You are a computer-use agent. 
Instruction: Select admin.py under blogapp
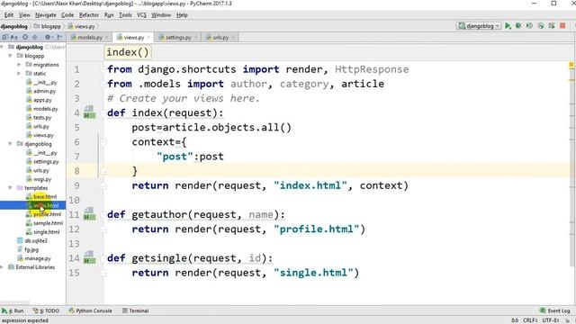(x=40, y=91)
